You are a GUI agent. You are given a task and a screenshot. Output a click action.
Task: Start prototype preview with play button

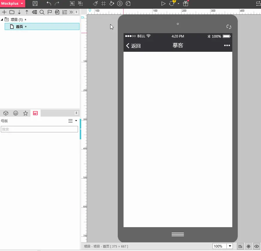(163, 3)
